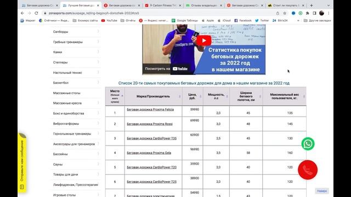Image resolution: width=351 pixels, height=197 pixels.
Task: Click the red phone callback button
Action: click(x=308, y=170)
